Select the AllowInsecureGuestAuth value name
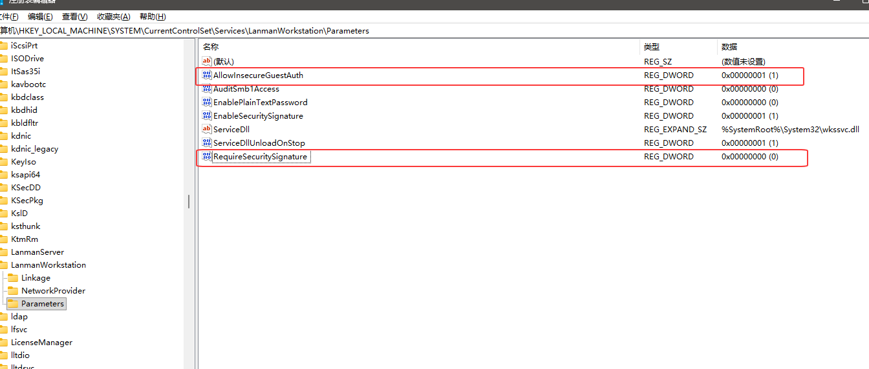Viewport: 869px width, 369px height. [x=258, y=75]
